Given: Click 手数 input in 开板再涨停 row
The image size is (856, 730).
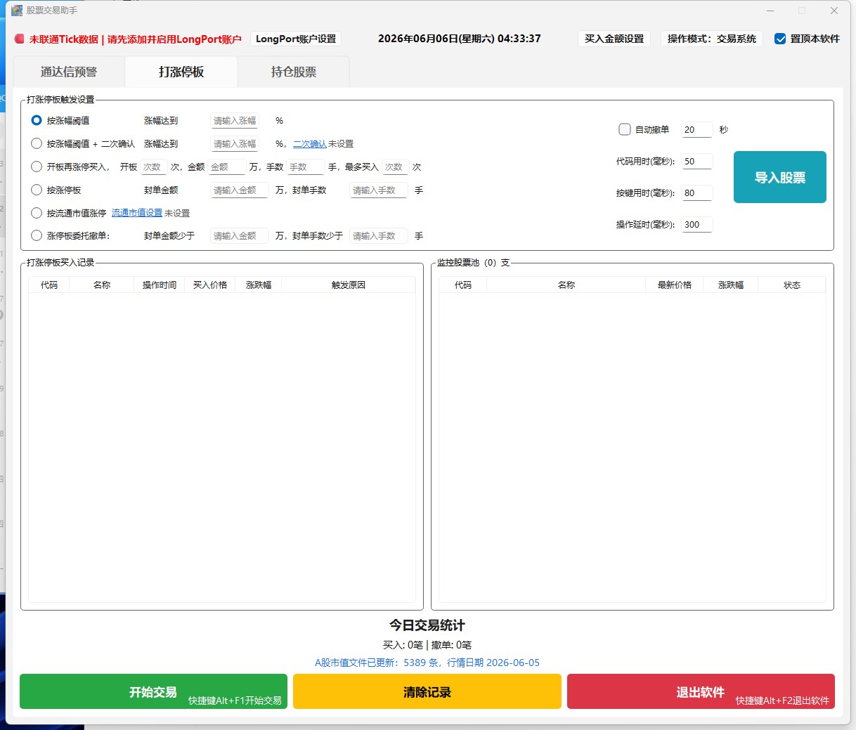Looking at the screenshot, I should click(x=306, y=167).
